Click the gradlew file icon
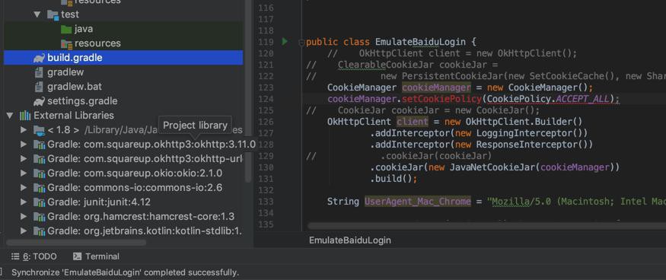This screenshot has width=666, height=280. tap(39, 72)
